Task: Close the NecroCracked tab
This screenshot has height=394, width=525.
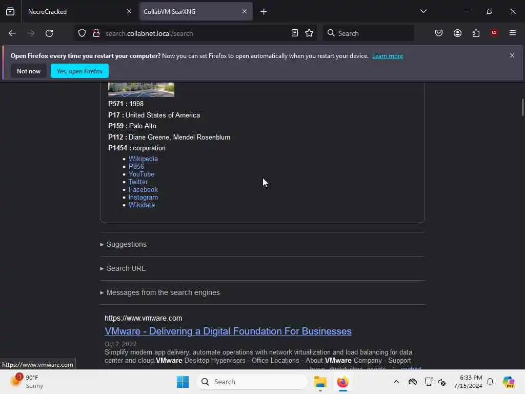Action: coord(129,11)
